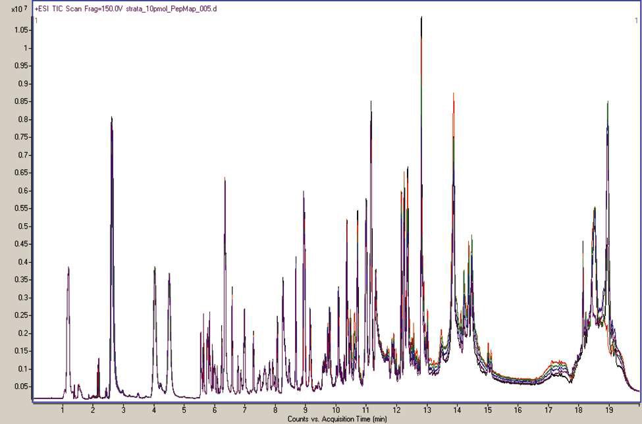Image resolution: width=642 pixels, height=424 pixels.
Task: Click y-axis tick label 0.65
Action: click(20, 172)
